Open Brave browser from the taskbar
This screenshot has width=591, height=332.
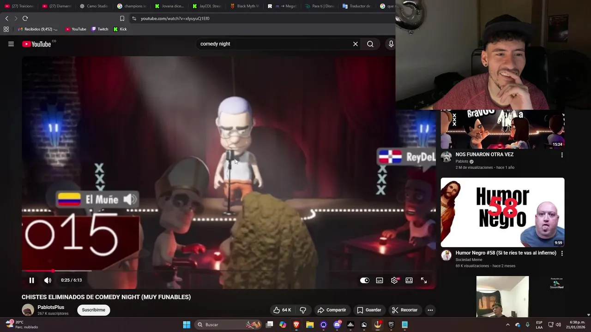click(296, 325)
